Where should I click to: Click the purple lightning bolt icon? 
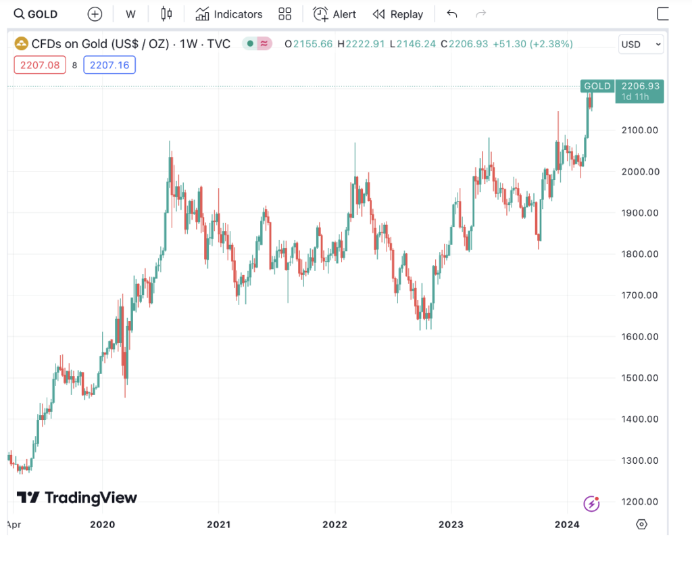point(591,503)
